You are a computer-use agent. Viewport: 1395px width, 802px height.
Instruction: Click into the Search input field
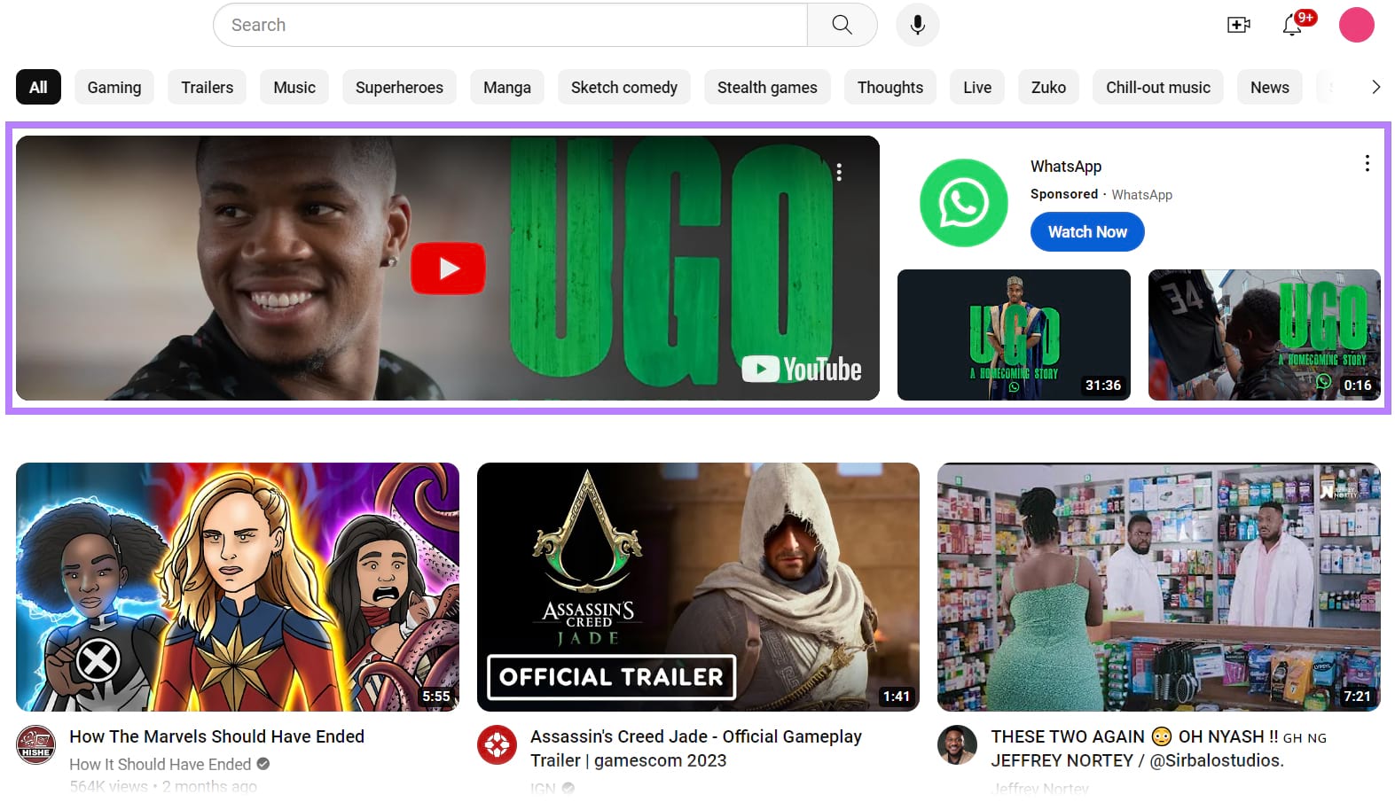510,25
